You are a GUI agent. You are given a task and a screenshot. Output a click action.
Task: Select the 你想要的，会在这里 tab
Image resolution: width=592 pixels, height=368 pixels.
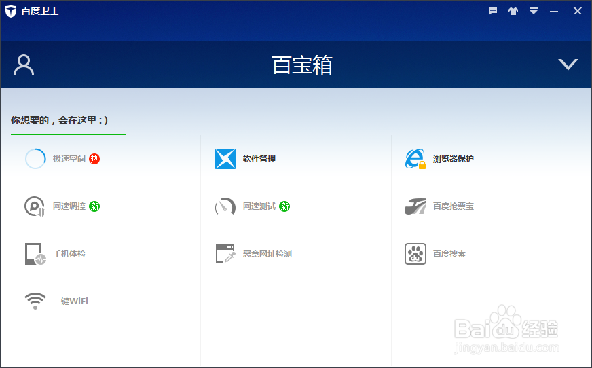pyautogui.click(x=59, y=120)
